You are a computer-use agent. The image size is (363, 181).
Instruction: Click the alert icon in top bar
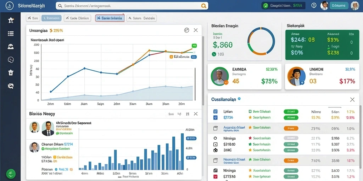pos(314,6)
